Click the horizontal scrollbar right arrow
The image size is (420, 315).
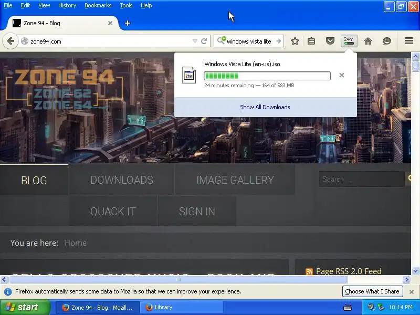point(407,280)
